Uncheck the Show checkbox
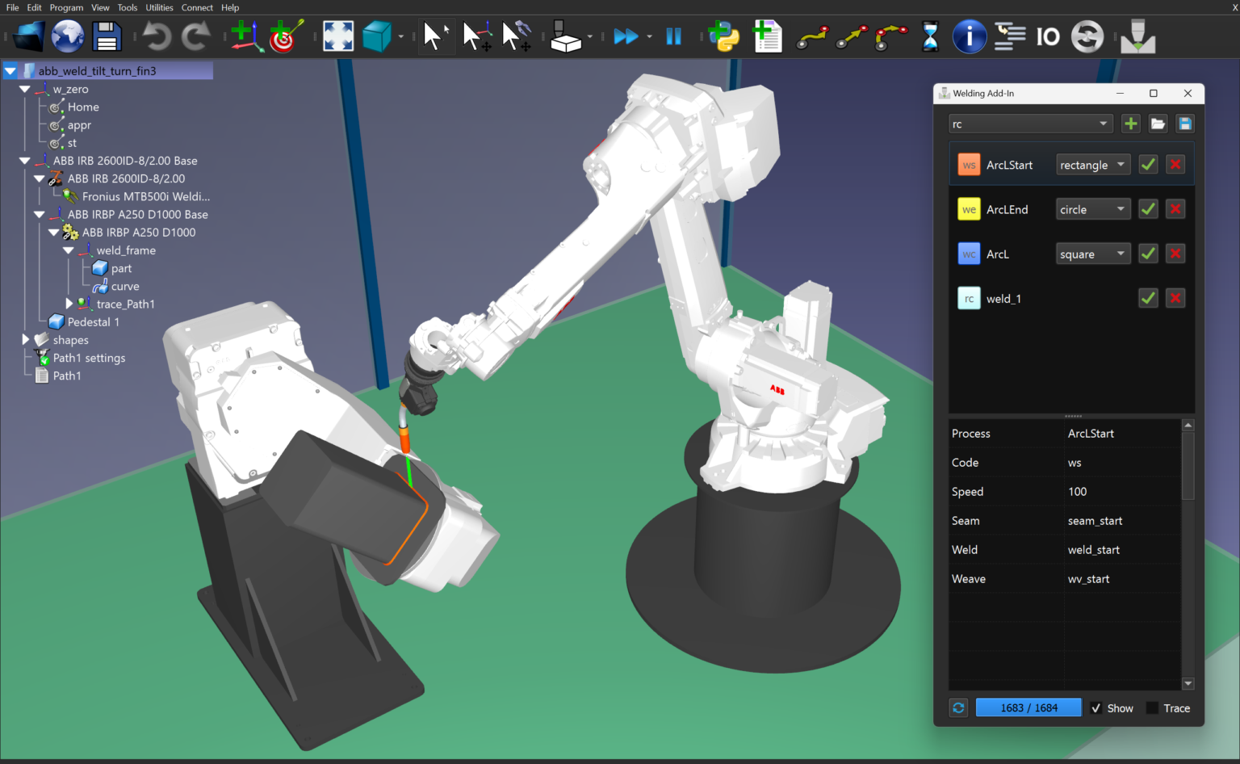 click(1096, 707)
